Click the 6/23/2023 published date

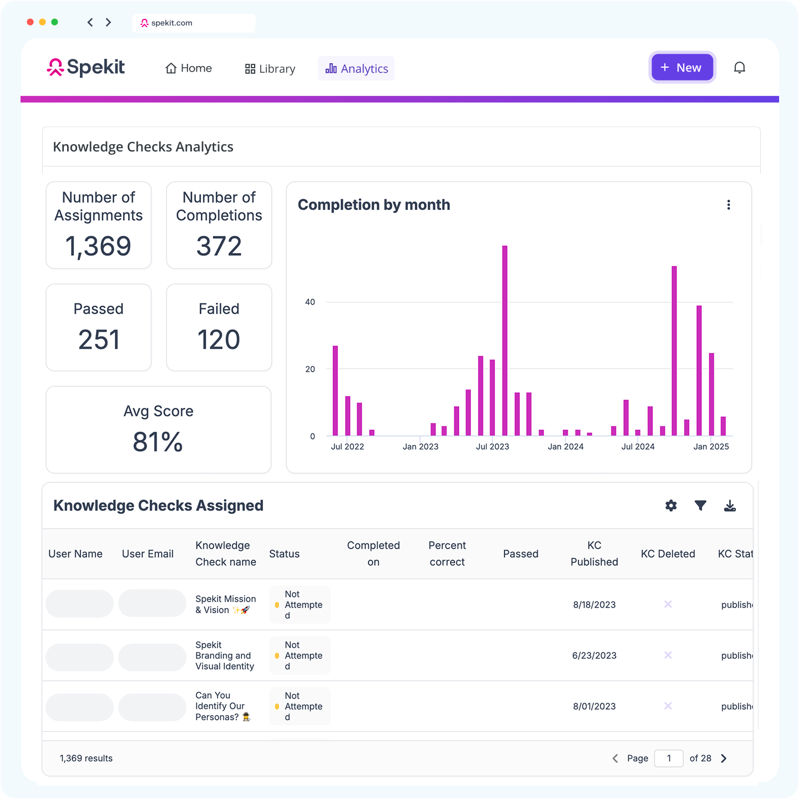click(x=594, y=655)
